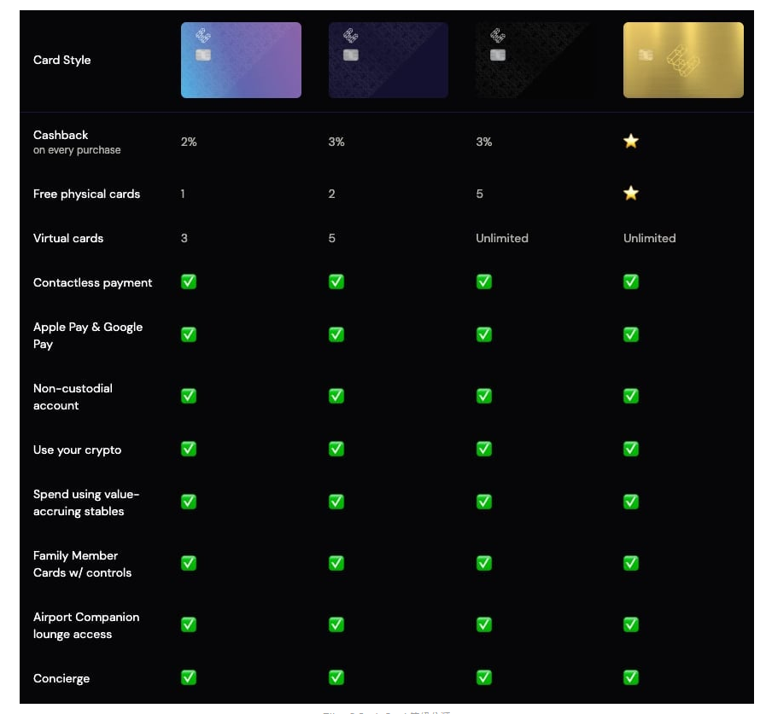Click the 2% cashback value

coord(189,142)
